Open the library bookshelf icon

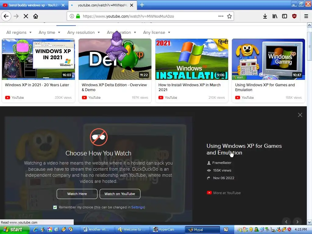coord(275,16)
